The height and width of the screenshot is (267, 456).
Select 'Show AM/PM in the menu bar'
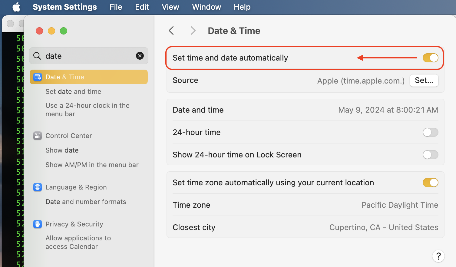tap(92, 165)
